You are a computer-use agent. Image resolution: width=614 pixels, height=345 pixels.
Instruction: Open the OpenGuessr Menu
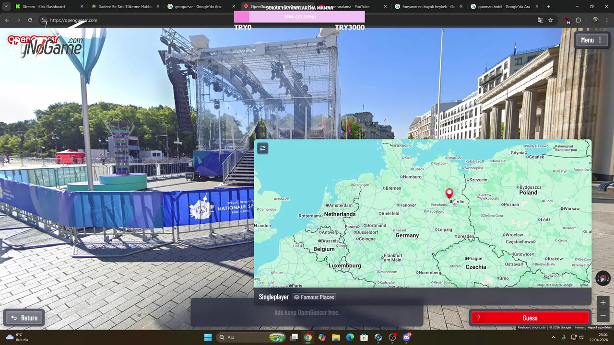point(591,40)
